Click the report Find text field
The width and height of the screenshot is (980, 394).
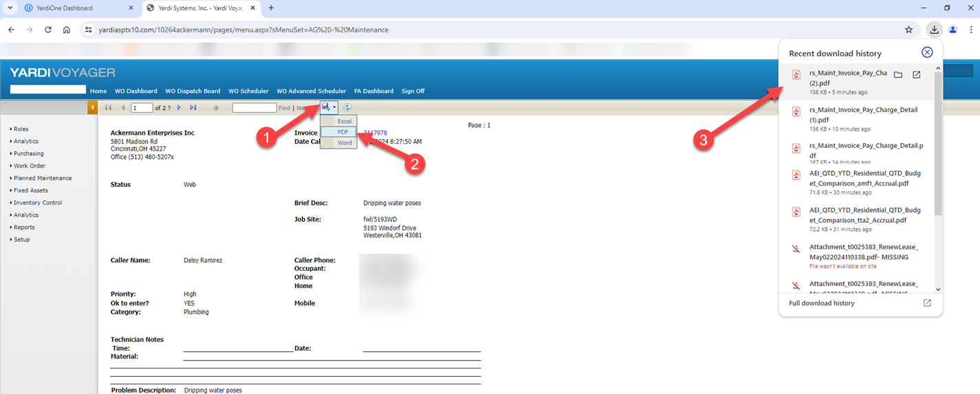[x=254, y=108]
